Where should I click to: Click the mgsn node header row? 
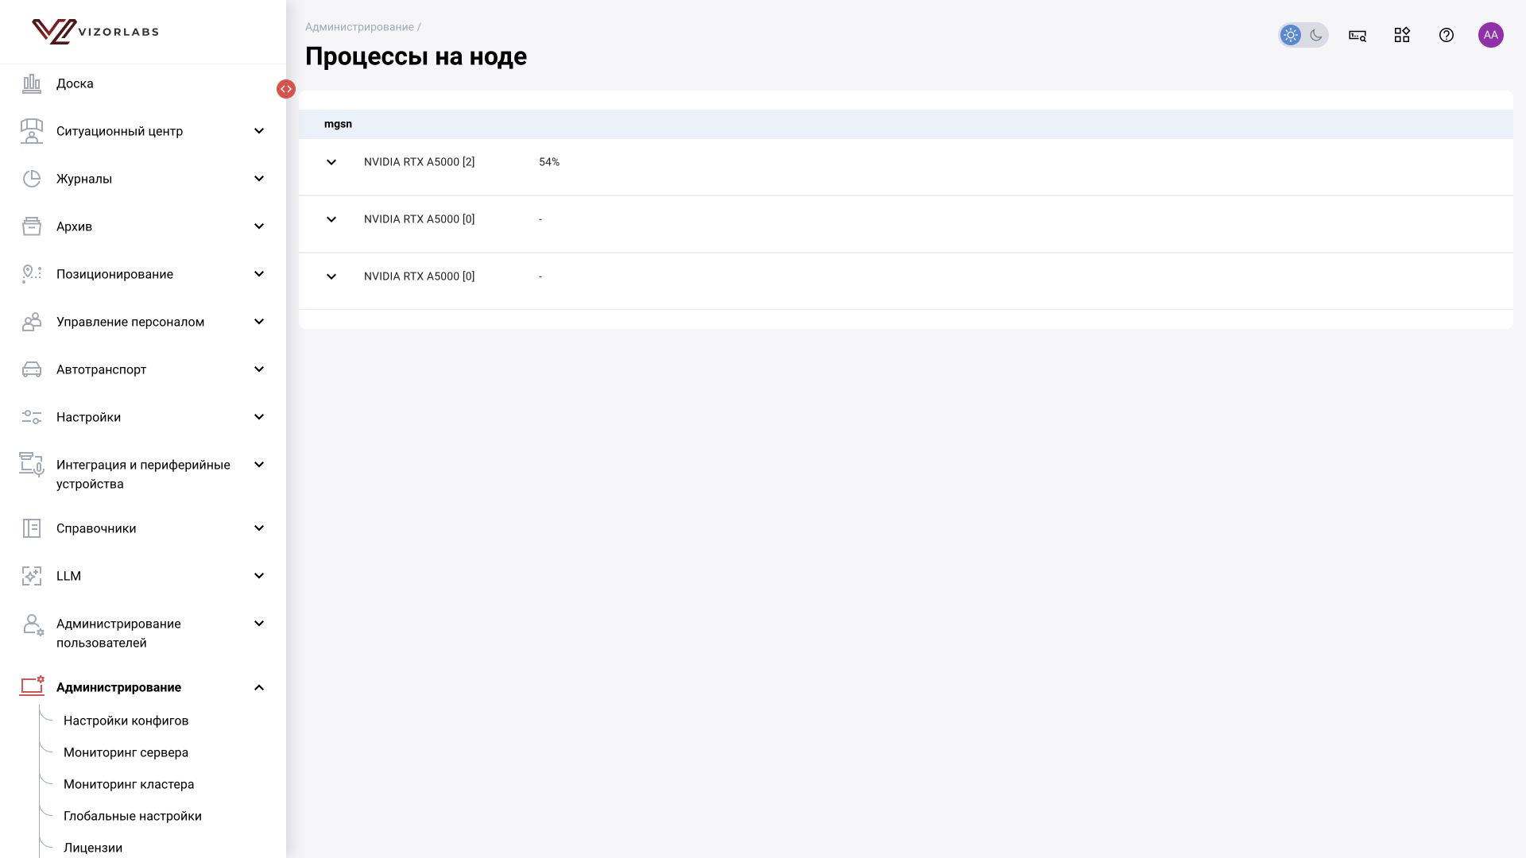pos(906,124)
